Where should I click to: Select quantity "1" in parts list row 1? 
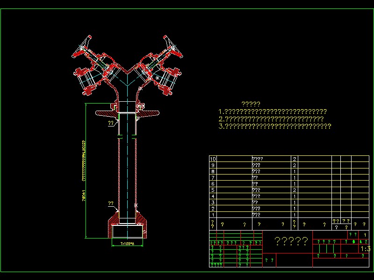[295, 215]
